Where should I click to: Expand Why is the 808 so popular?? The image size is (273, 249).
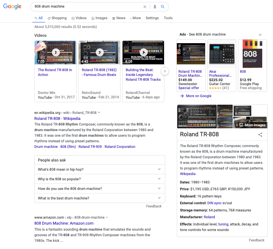[100, 179]
